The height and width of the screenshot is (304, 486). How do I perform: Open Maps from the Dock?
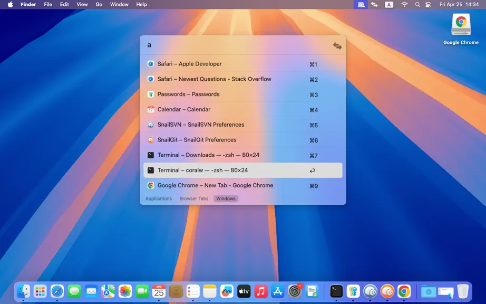pos(108,291)
